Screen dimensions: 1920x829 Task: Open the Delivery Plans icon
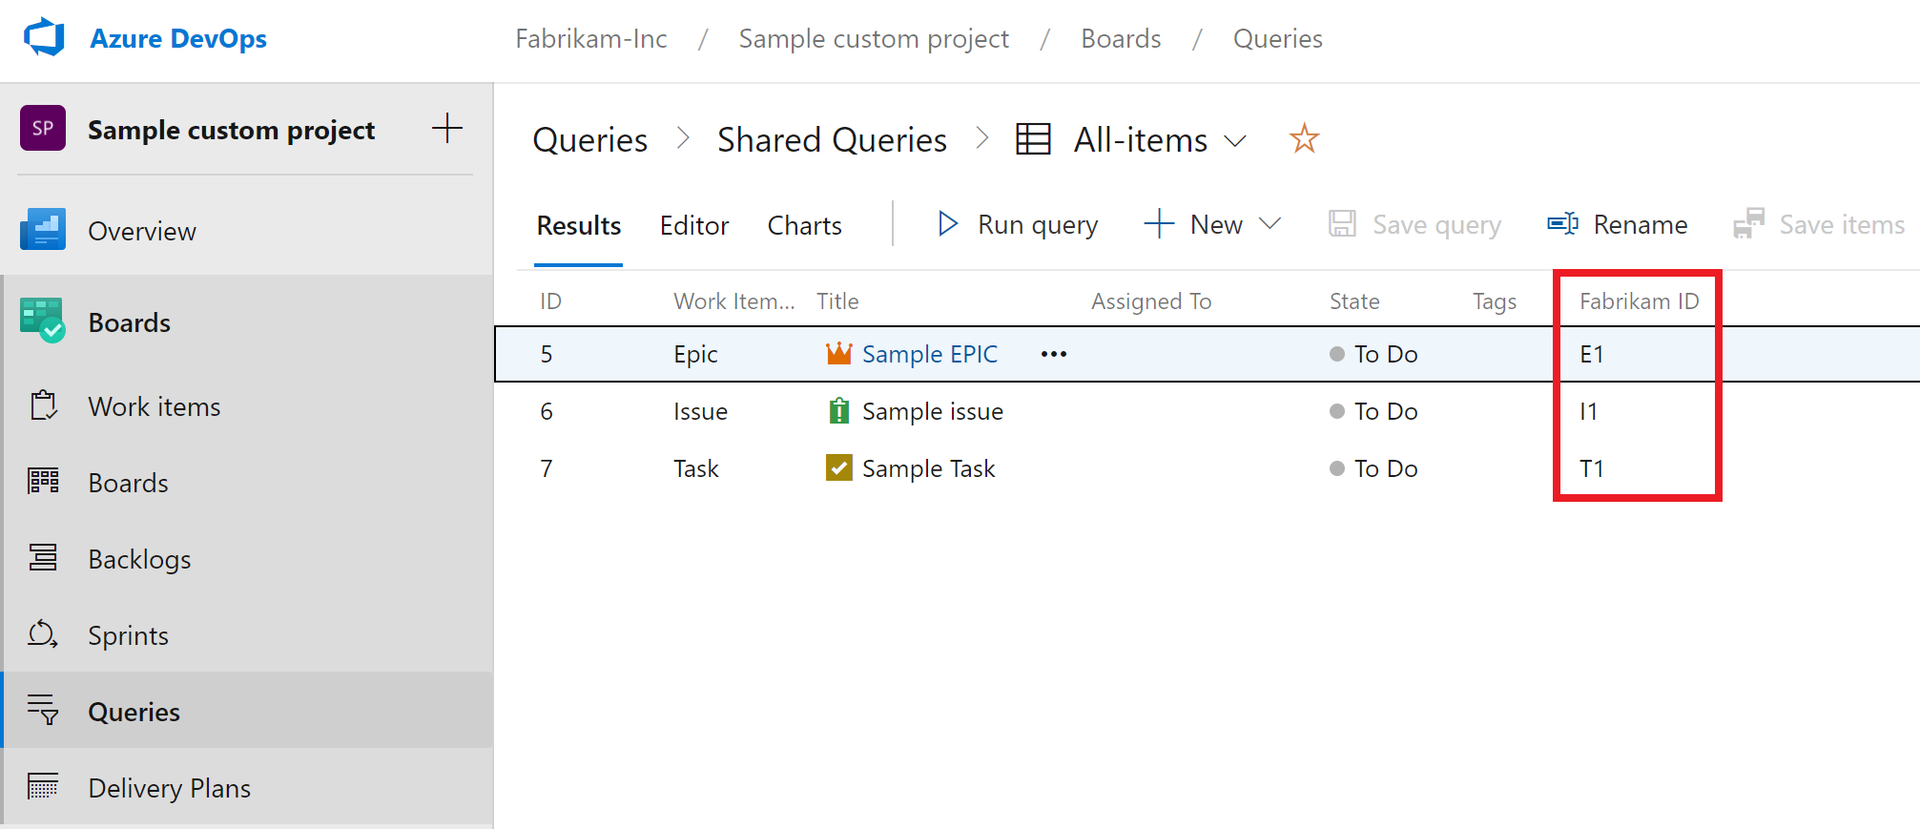coord(43,786)
